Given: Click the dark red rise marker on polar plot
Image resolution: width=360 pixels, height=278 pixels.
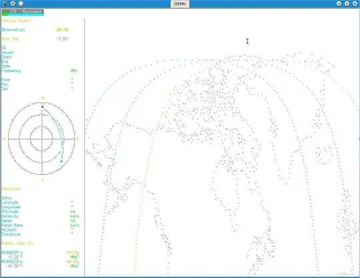Looking at the screenshot, I should tap(43, 106).
